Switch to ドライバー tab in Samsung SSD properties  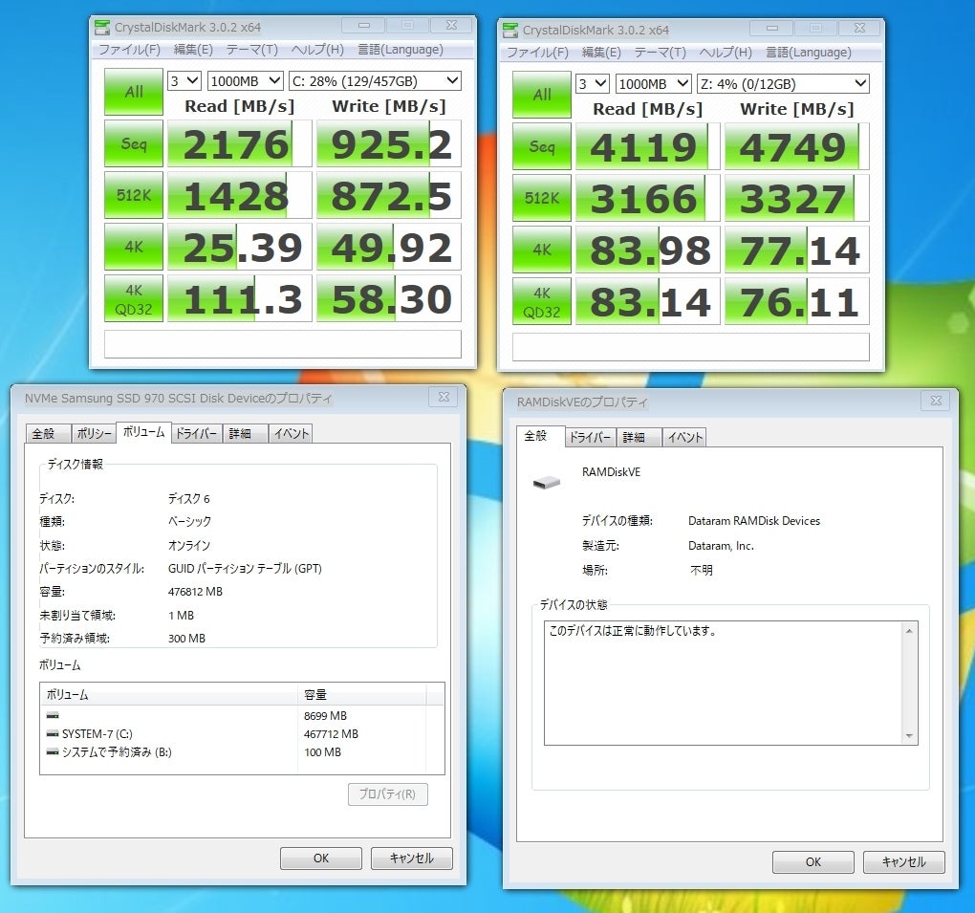click(x=196, y=433)
